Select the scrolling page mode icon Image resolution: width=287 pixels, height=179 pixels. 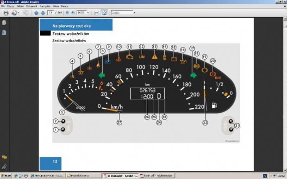(96, 13)
